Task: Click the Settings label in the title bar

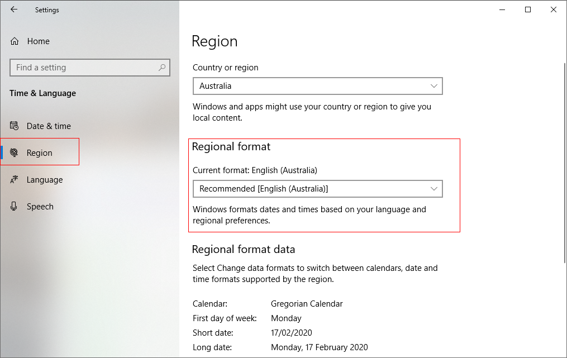Action: [47, 9]
